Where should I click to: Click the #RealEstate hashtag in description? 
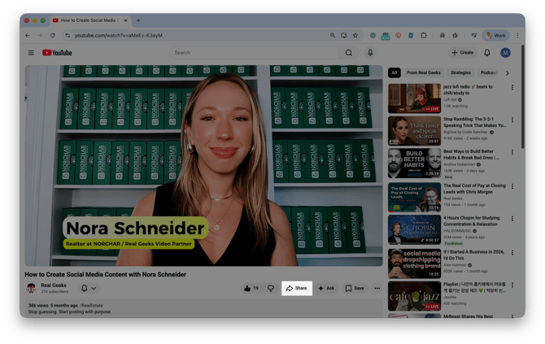[x=91, y=306]
